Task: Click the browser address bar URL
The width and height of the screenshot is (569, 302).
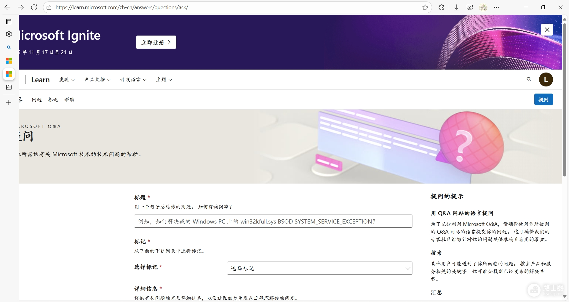Action: [122, 7]
